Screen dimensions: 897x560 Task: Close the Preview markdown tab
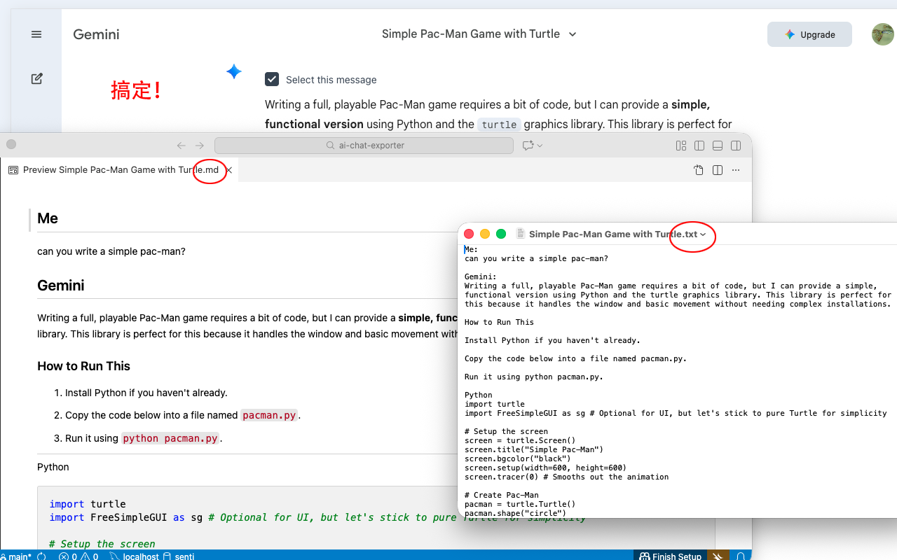coord(229,170)
